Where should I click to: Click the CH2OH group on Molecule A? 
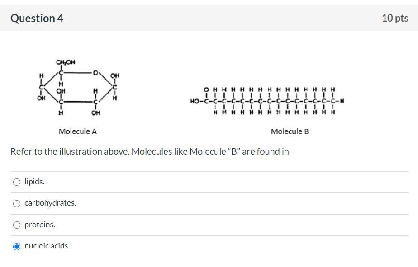(x=66, y=62)
